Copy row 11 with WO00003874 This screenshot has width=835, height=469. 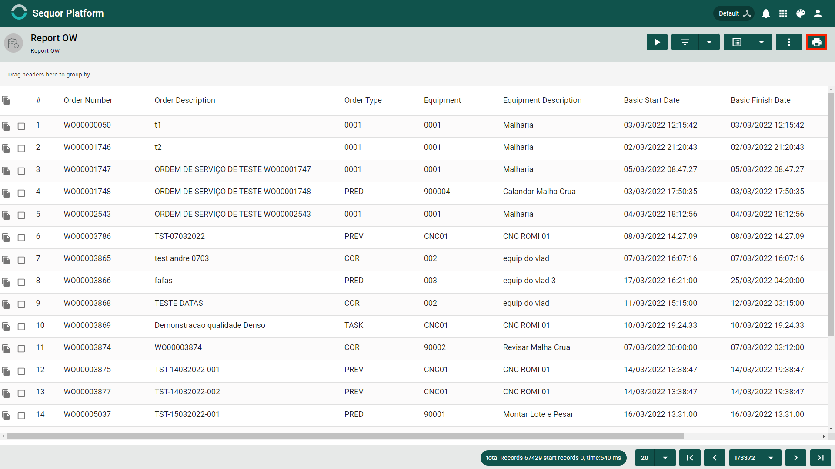6,349
